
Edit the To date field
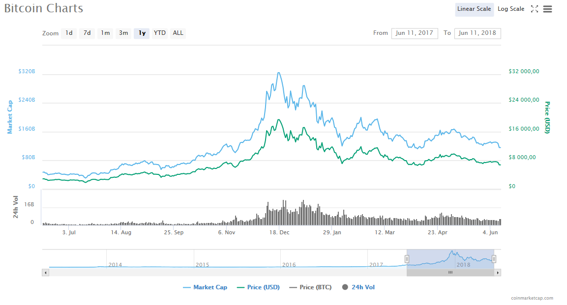477,33
